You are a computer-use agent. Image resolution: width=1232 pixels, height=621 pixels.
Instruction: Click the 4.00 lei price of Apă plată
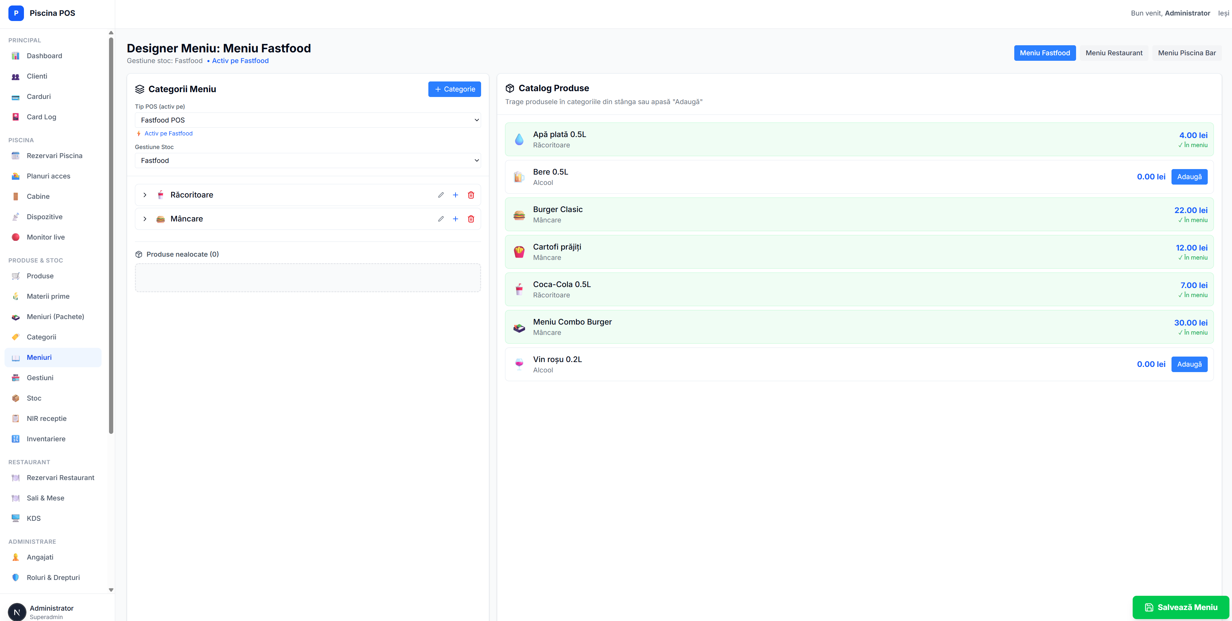(1193, 135)
